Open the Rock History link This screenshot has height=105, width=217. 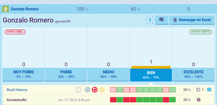coord(17,90)
